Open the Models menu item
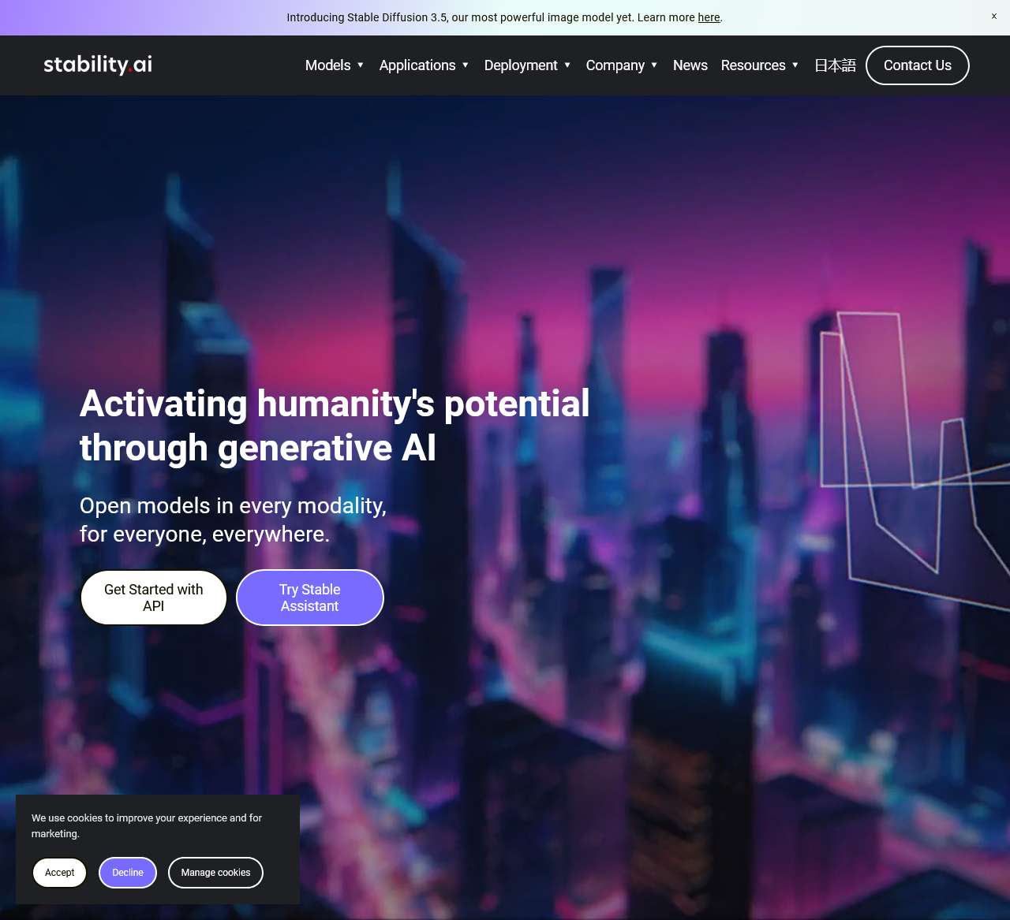This screenshot has height=920, width=1010. point(327,65)
